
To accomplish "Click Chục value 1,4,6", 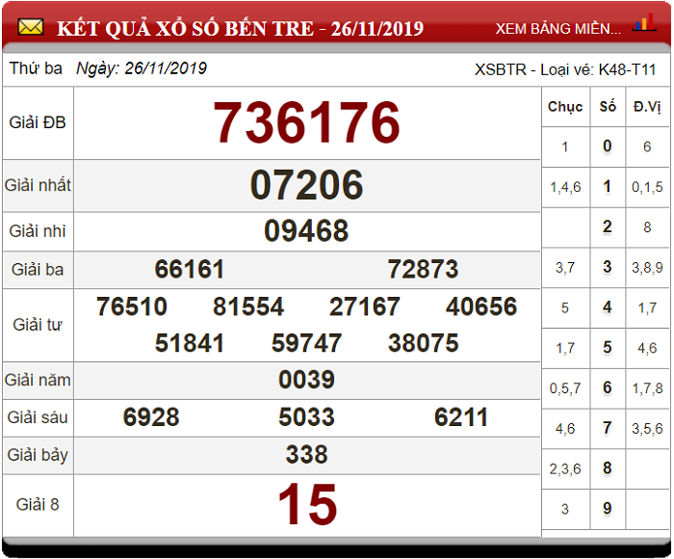I will (565, 187).
